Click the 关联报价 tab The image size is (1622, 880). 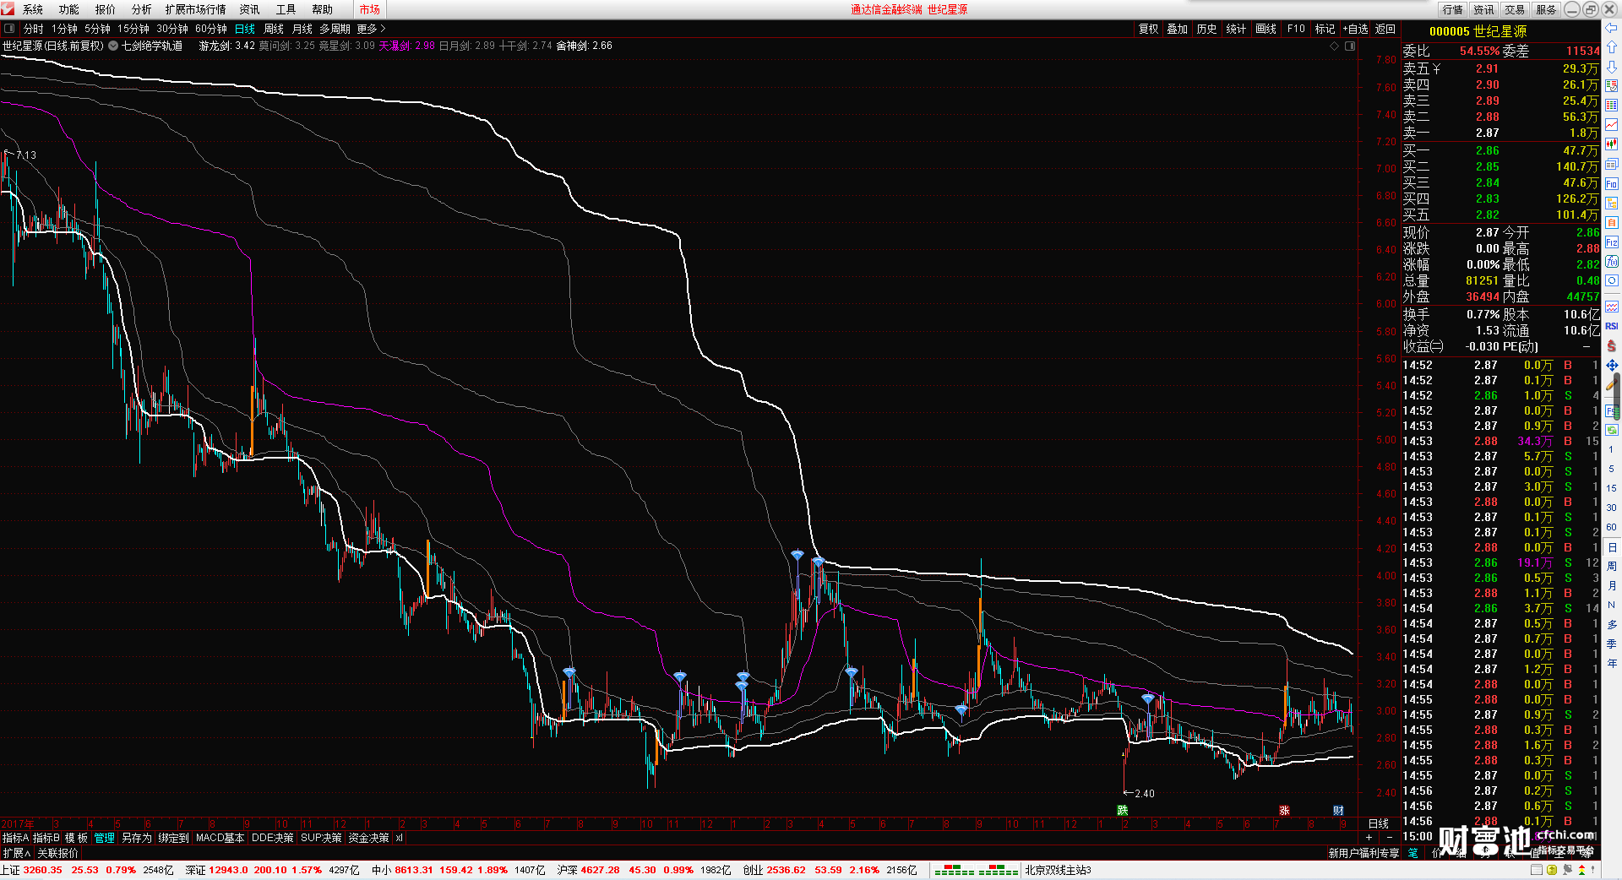pos(57,853)
